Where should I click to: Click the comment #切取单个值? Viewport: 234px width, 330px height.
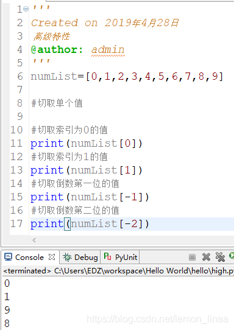pos(57,104)
